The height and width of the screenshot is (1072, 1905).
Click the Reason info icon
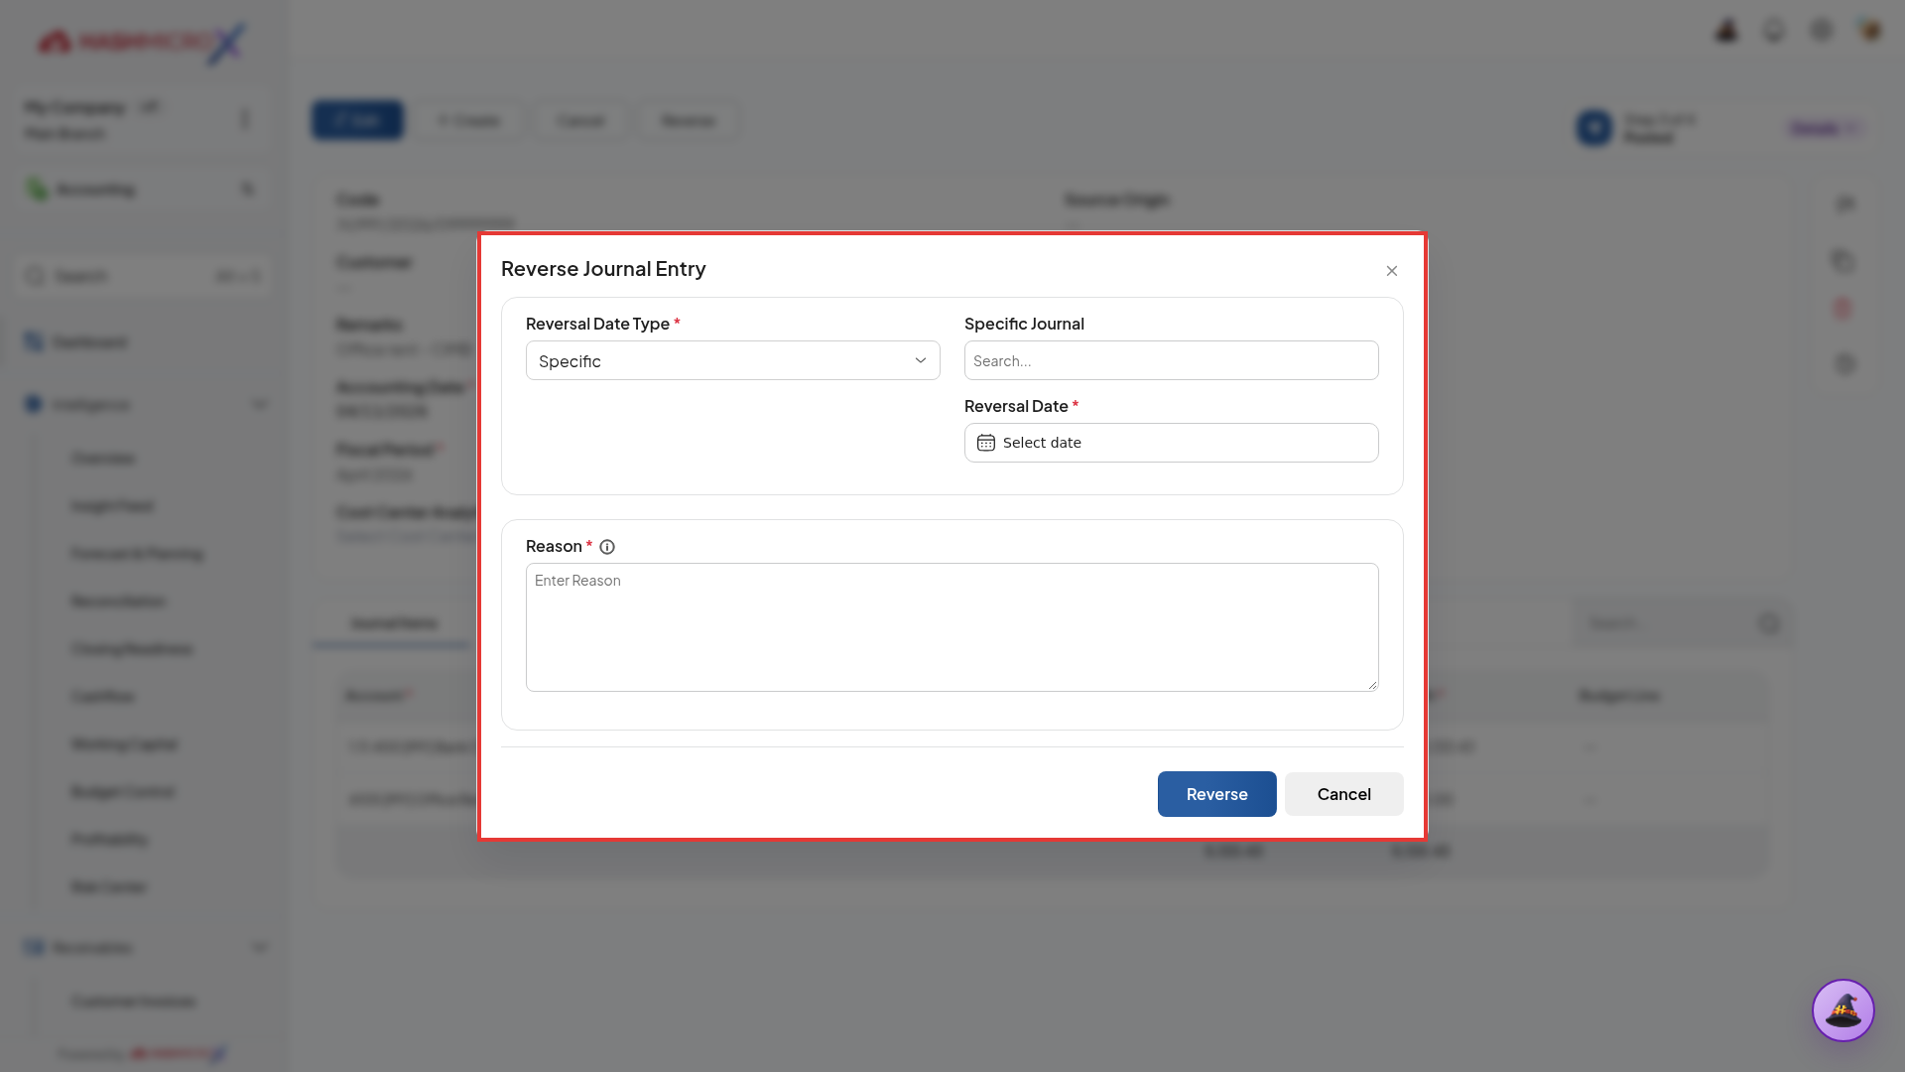tap(607, 547)
